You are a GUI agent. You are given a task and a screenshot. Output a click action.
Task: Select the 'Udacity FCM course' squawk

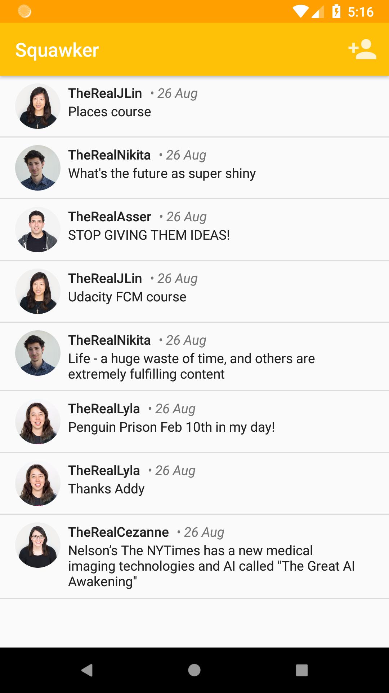[x=127, y=296]
